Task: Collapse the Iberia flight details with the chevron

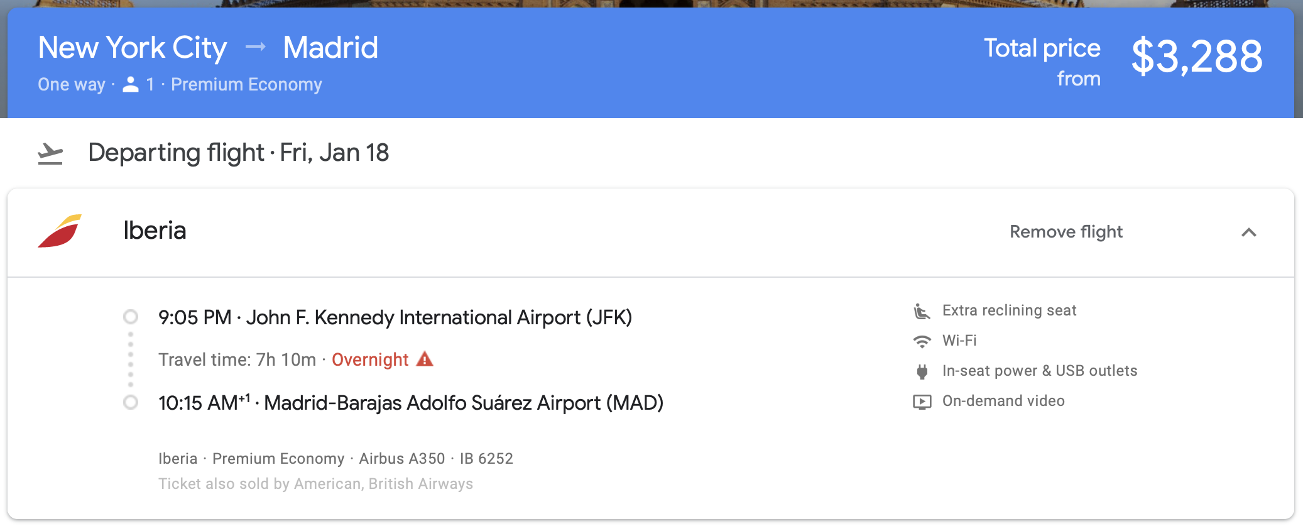Action: coord(1250,232)
